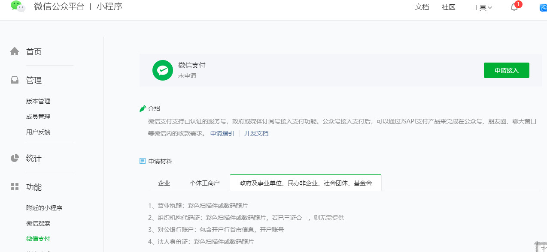
Task: Open the 申请指引 link
Action: tap(222, 133)
